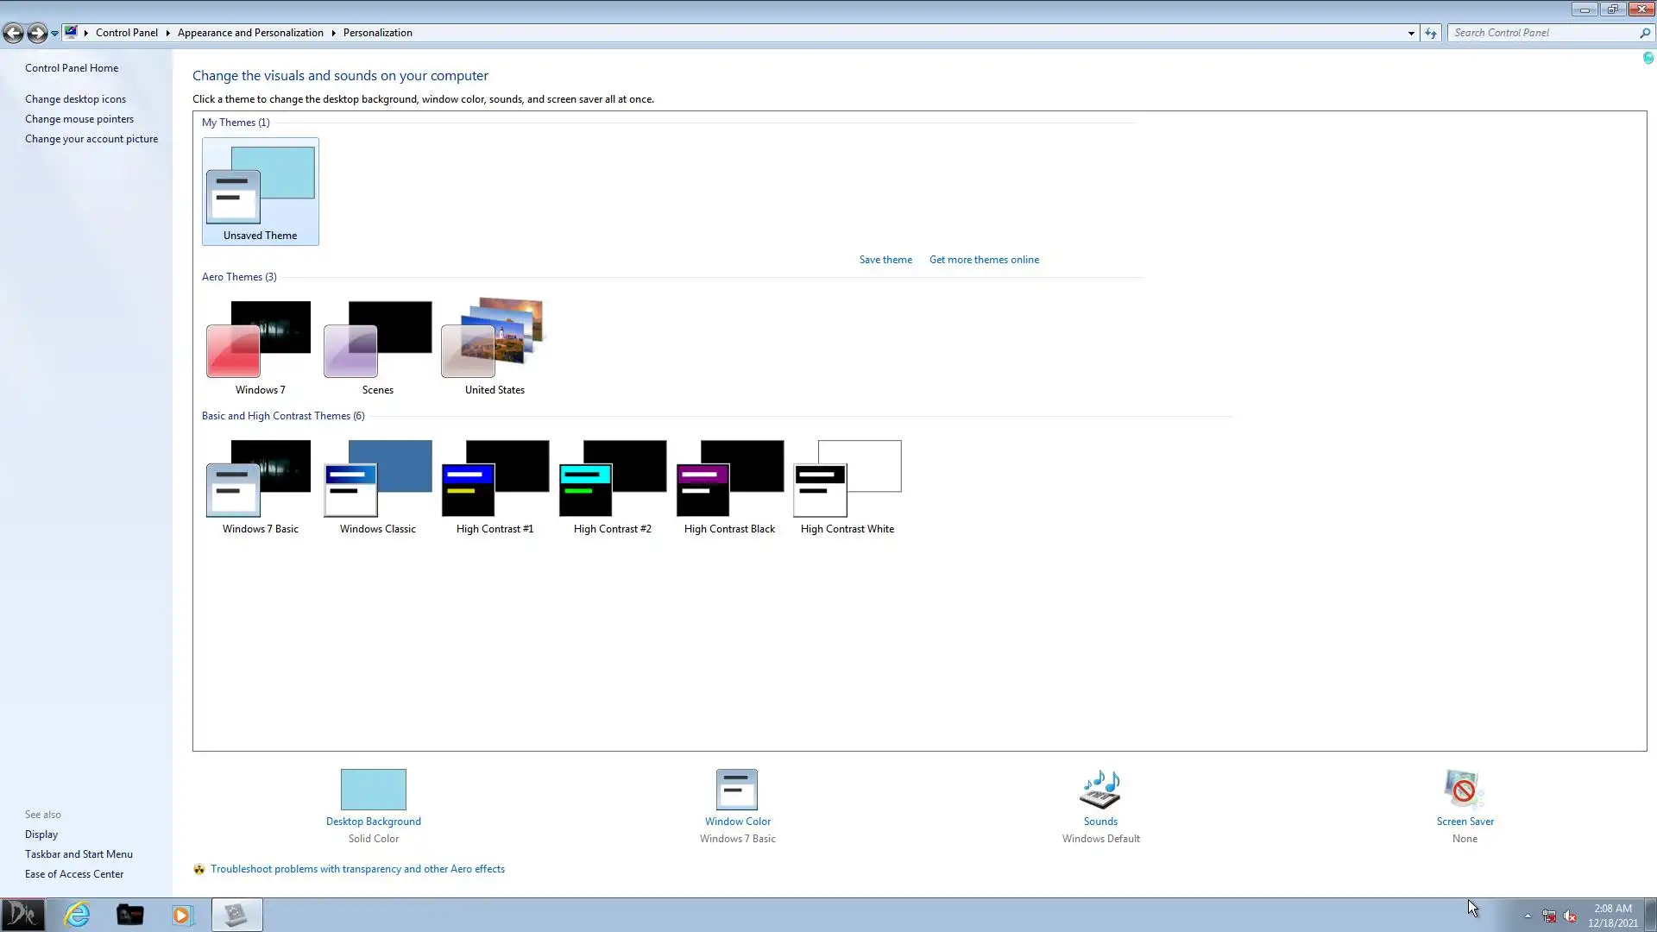Open the Desktop Background settings icon
Screen dimensions: 1657x932
click(373, 789)
